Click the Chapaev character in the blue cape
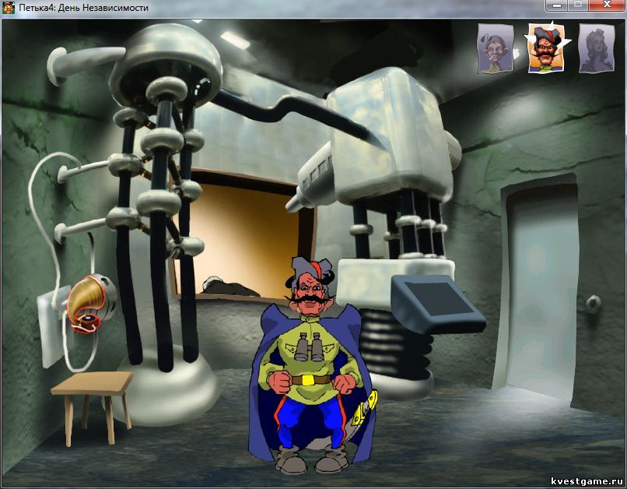 [311, 365]
